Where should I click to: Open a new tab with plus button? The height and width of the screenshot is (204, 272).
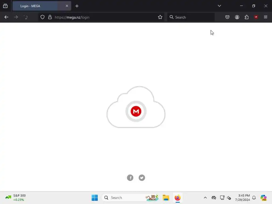[x=77, y=6]
